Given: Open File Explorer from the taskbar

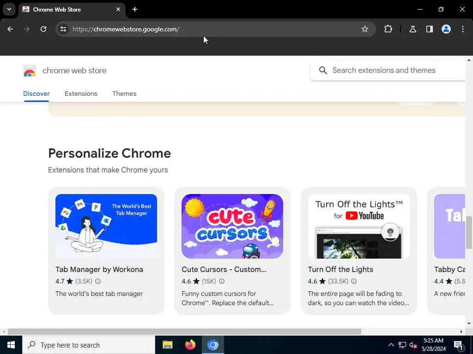Looking at the screenshot, I should [167, 345].
